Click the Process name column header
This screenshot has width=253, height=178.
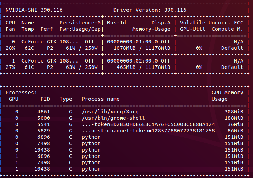coord(101,99)
